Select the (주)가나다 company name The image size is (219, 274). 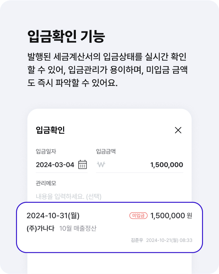click(x=41, y=228)
